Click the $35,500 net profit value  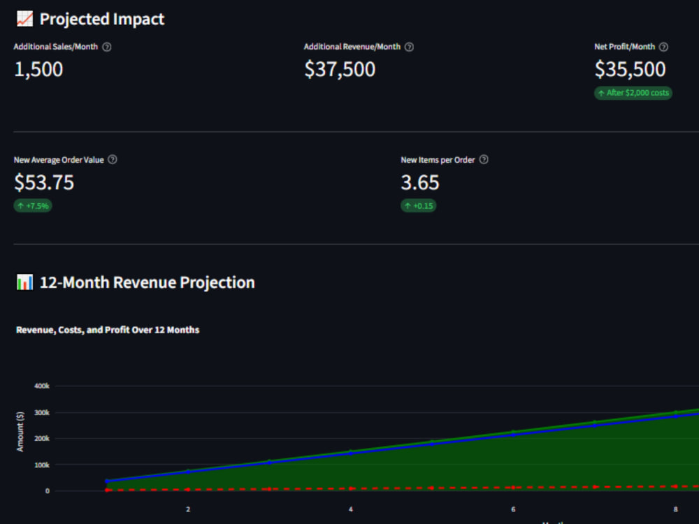tap(630, 69)
